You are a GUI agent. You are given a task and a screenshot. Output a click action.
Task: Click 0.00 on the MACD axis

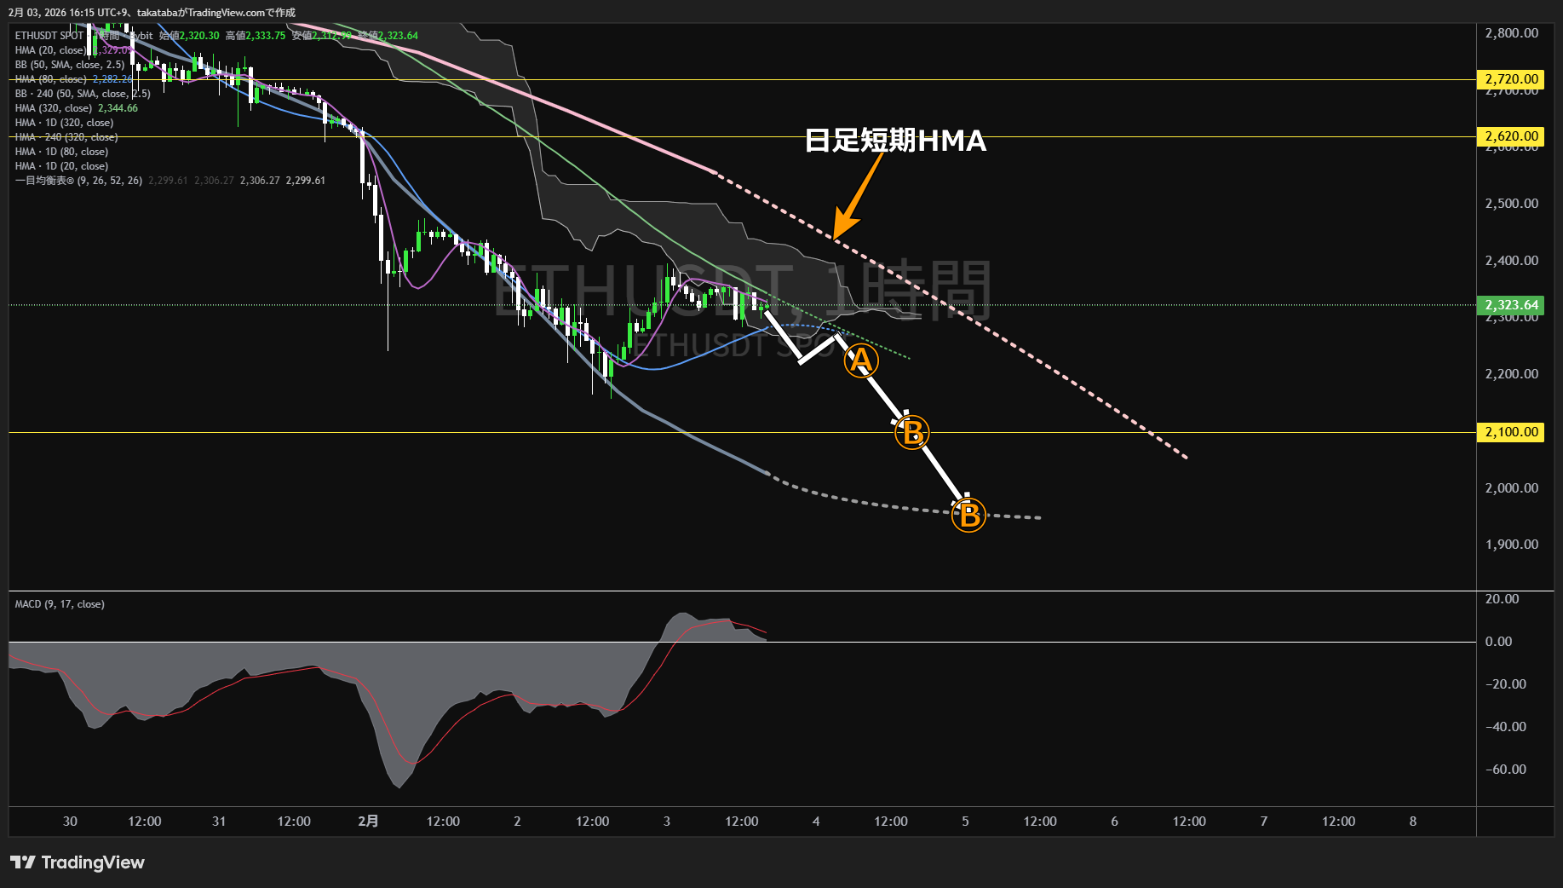1499,642
